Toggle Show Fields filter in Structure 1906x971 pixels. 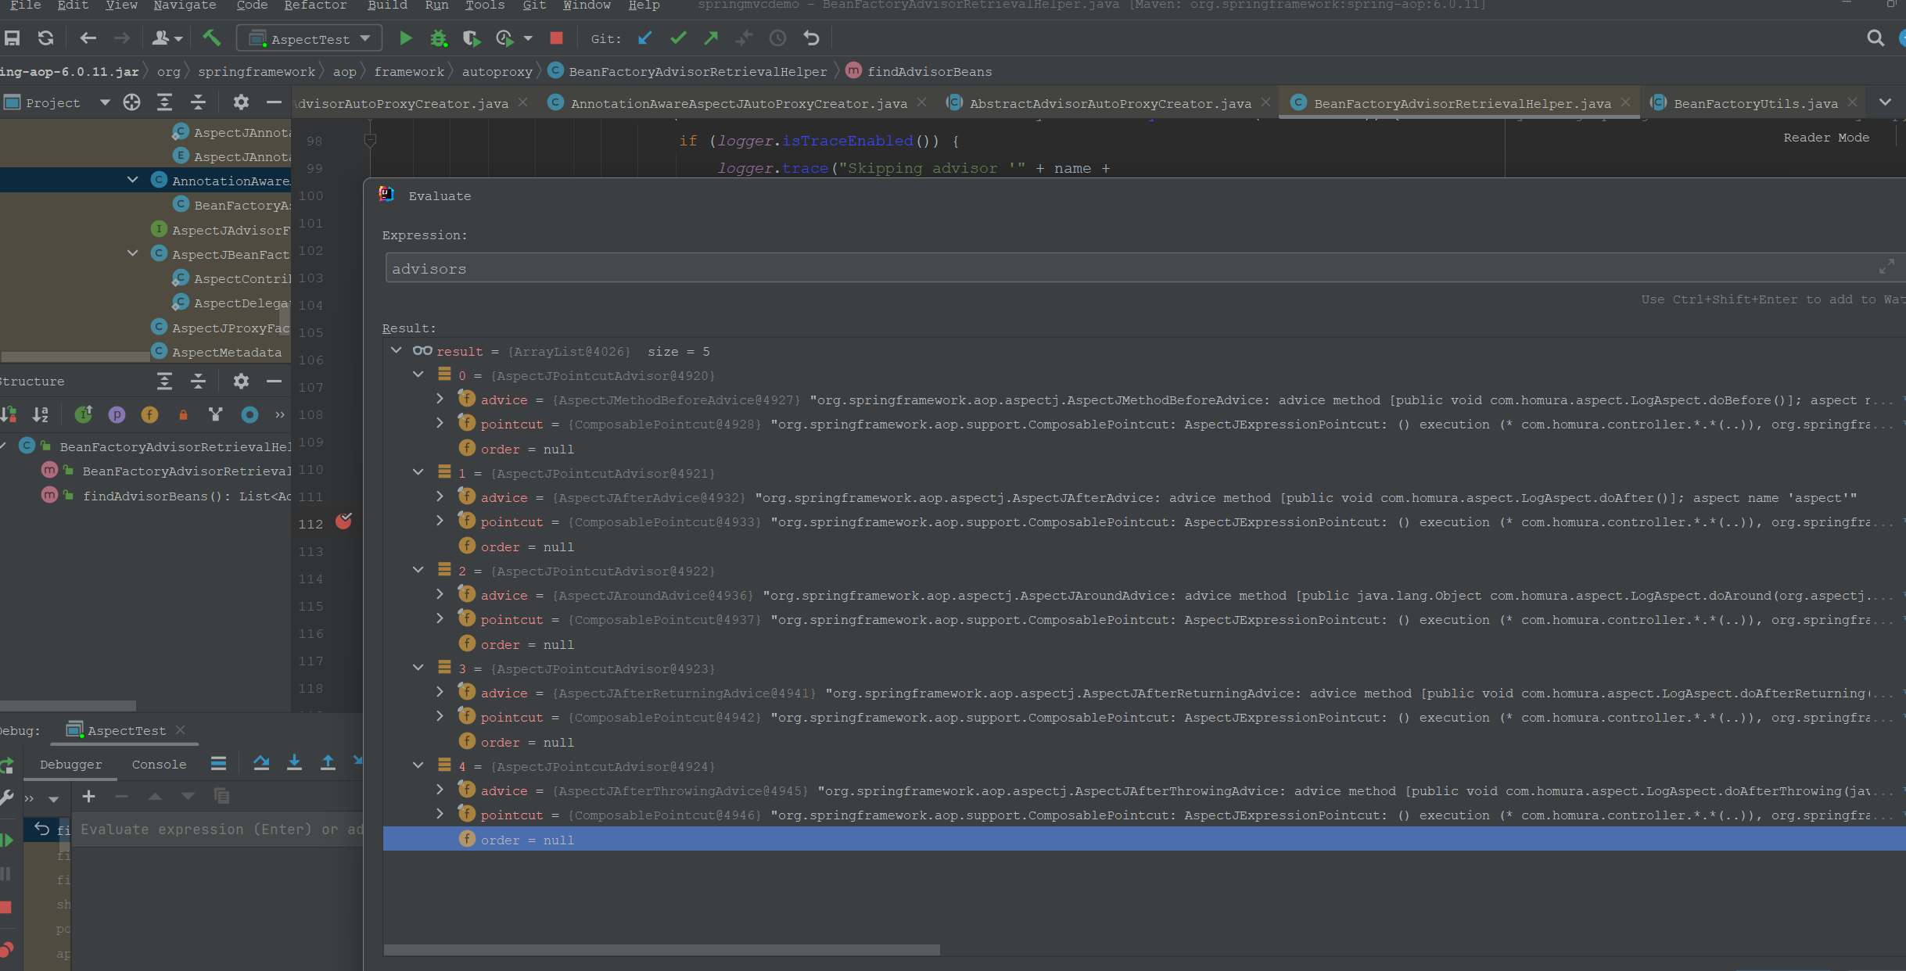149,414
